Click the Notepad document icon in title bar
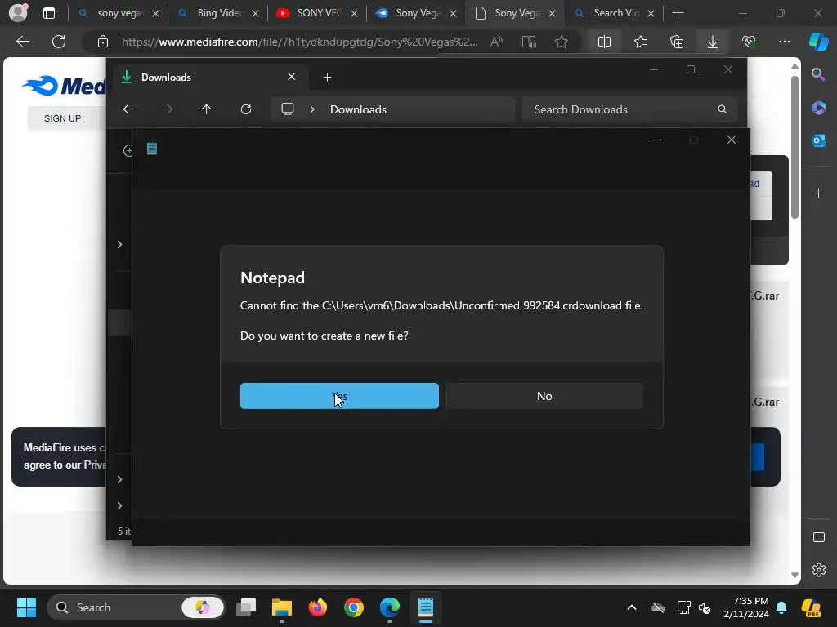837x627 pixels. pos(152,149)
